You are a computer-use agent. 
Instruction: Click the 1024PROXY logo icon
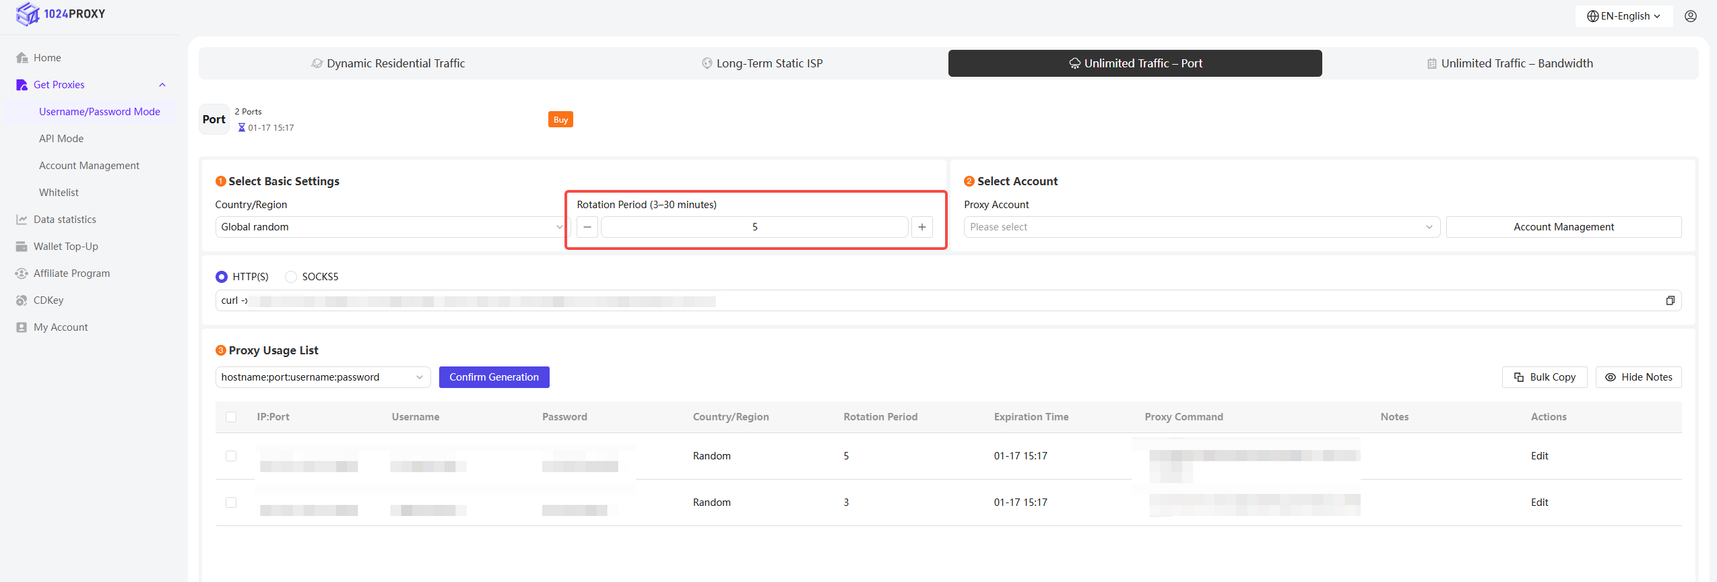[x=28, y=14]
